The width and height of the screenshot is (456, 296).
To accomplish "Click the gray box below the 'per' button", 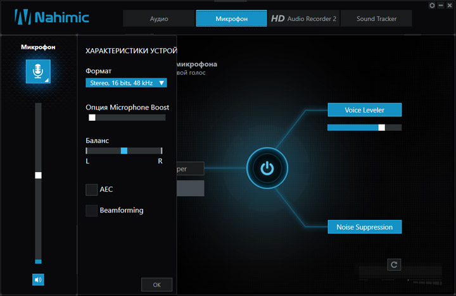I will point(191,188).
